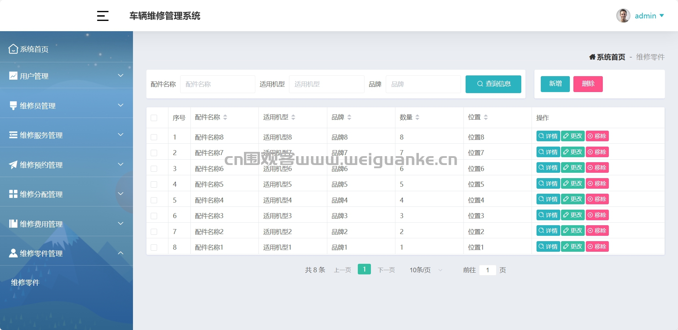The width and height of the screenshot is (678, 330).
Task: Focus the 品牌 search field
Action: point(423,84)
